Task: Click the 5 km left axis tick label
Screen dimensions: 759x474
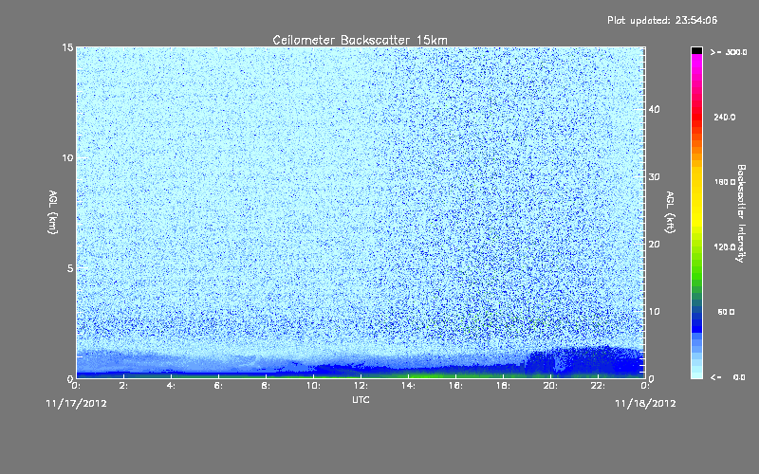Action: coord(70,268)
